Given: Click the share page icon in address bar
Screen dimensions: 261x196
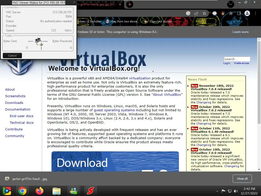Looking at the screenshot, I should point(196,13).
